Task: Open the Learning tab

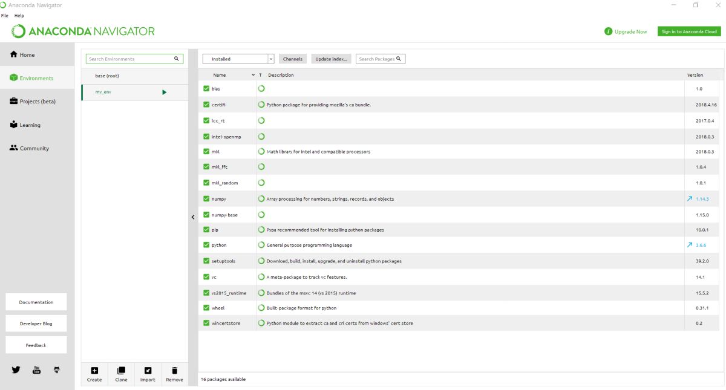Action: click(x=38, y=125)
